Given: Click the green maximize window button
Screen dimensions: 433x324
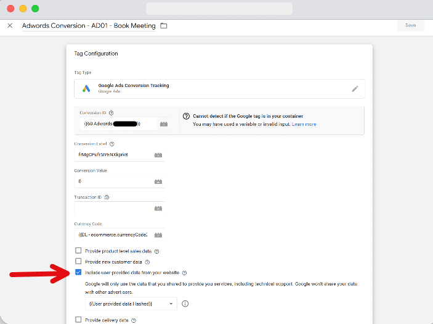Looking at the screenshot, I should (35, 9).
